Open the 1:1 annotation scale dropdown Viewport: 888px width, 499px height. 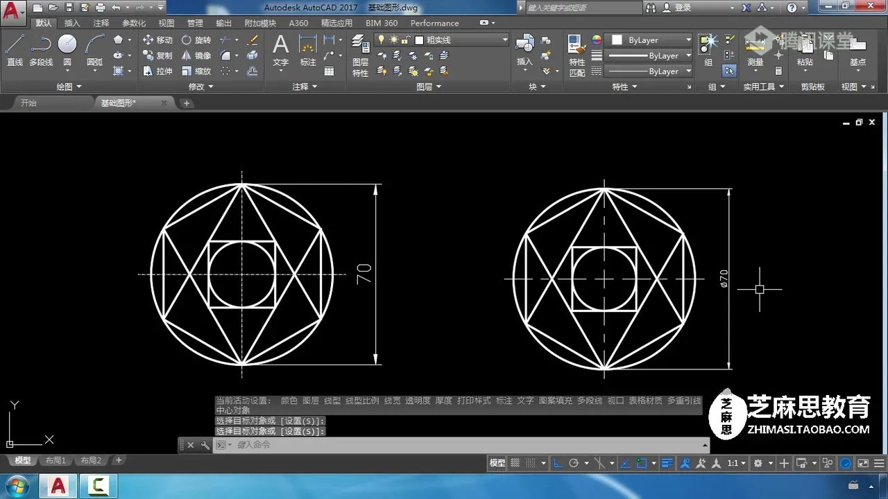735,463
